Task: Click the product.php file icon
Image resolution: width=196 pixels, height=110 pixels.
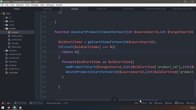Action: click(9, 39)
